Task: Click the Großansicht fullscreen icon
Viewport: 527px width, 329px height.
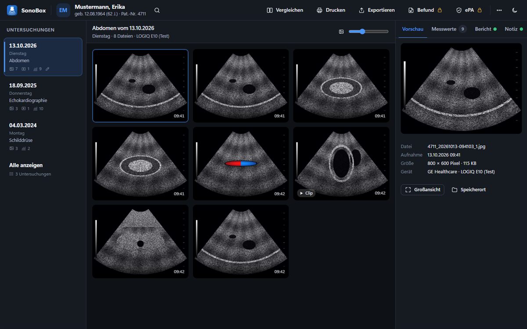Action: (408, 190)
